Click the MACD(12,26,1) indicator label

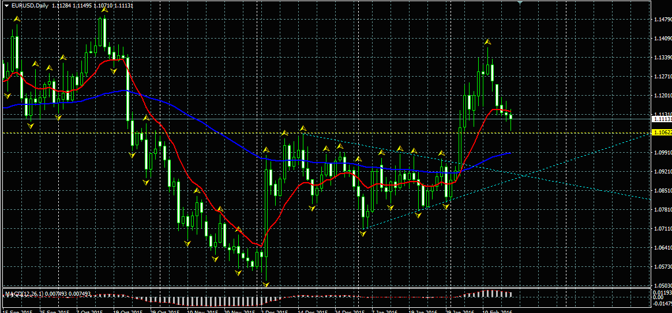click(23, 293)
